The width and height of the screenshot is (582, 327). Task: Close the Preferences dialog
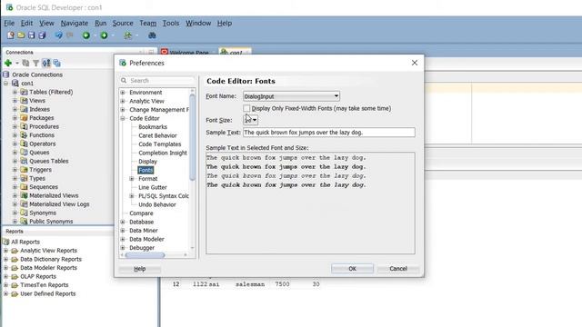pos(415,63)
